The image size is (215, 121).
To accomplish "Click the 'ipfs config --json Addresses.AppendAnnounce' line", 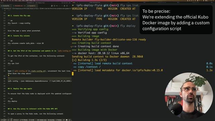I will pos(40,81).
